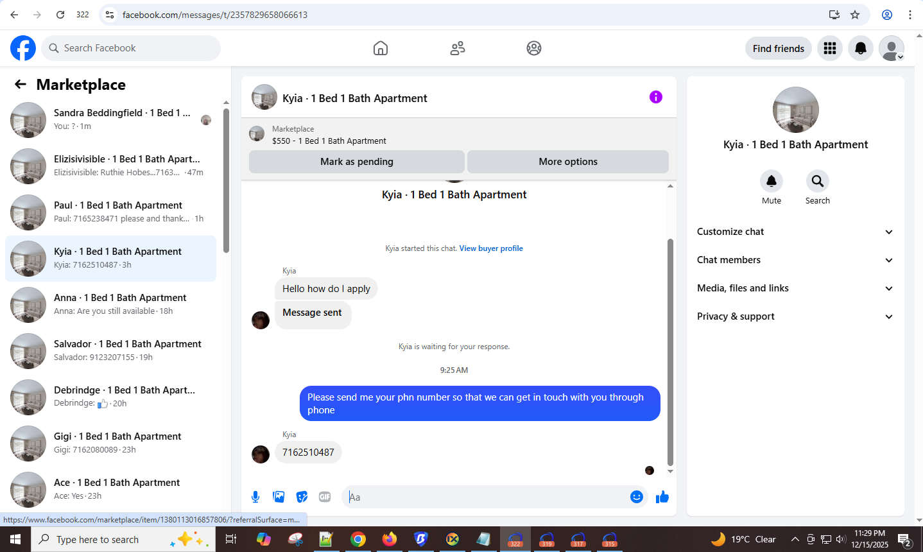The height and width of the screenshot is (552, 923).
Task: Mute the conversation with bell icon
Action: pyautogui.click(x=772, y=181)
